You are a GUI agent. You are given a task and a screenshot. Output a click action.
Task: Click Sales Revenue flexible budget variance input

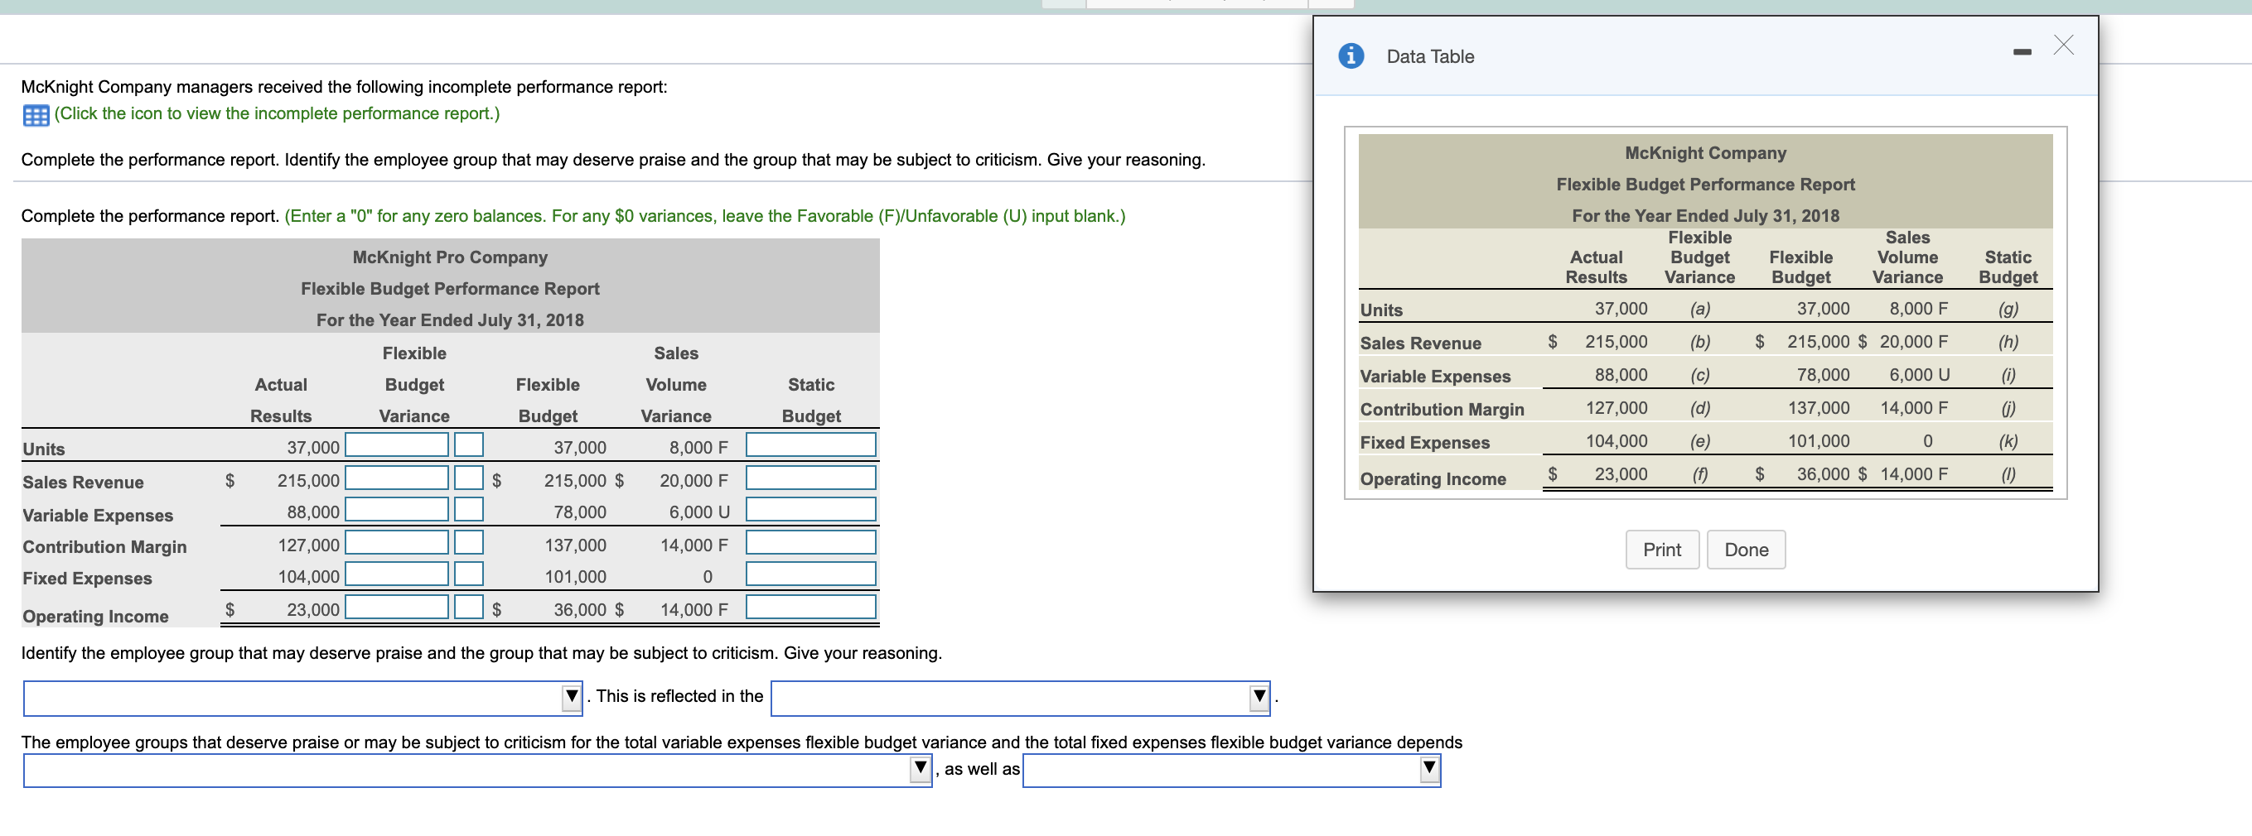pos(397,478)
